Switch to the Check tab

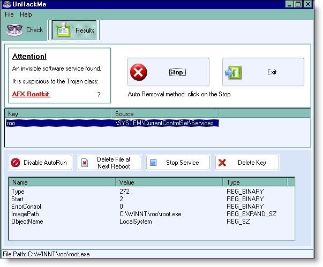click(x=24, y=30)
